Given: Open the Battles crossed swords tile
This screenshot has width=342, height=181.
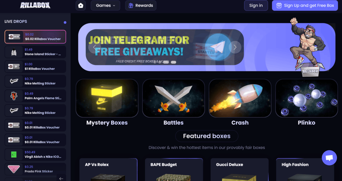Looking at the screenshot, I should coord(173,98).
